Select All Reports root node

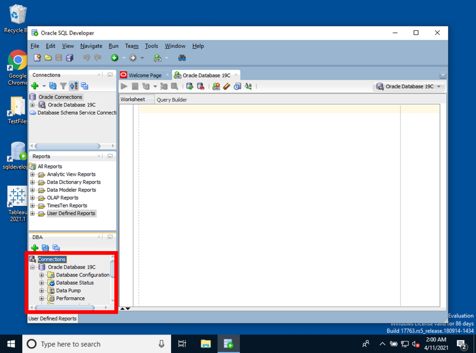point(46,166)
